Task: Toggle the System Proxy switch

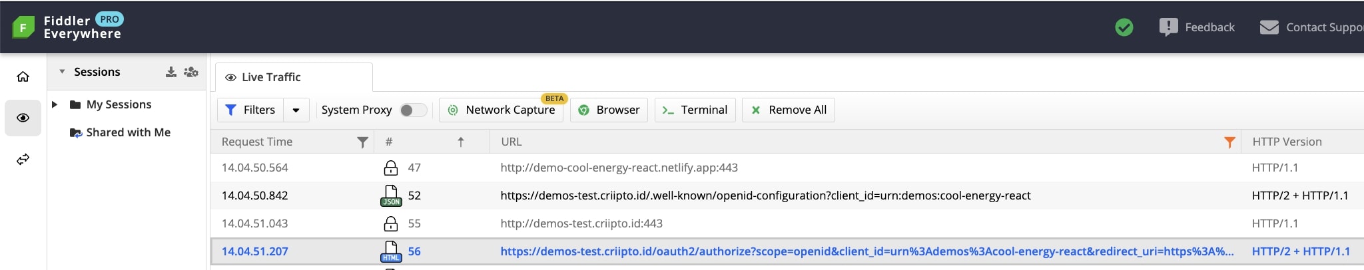Action: pyautogui.click(x=412, y=110)
